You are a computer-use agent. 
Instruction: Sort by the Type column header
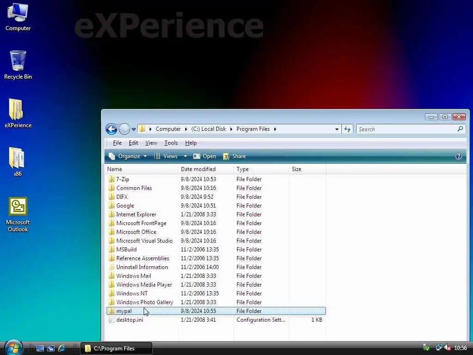click(x=261, y=169)
